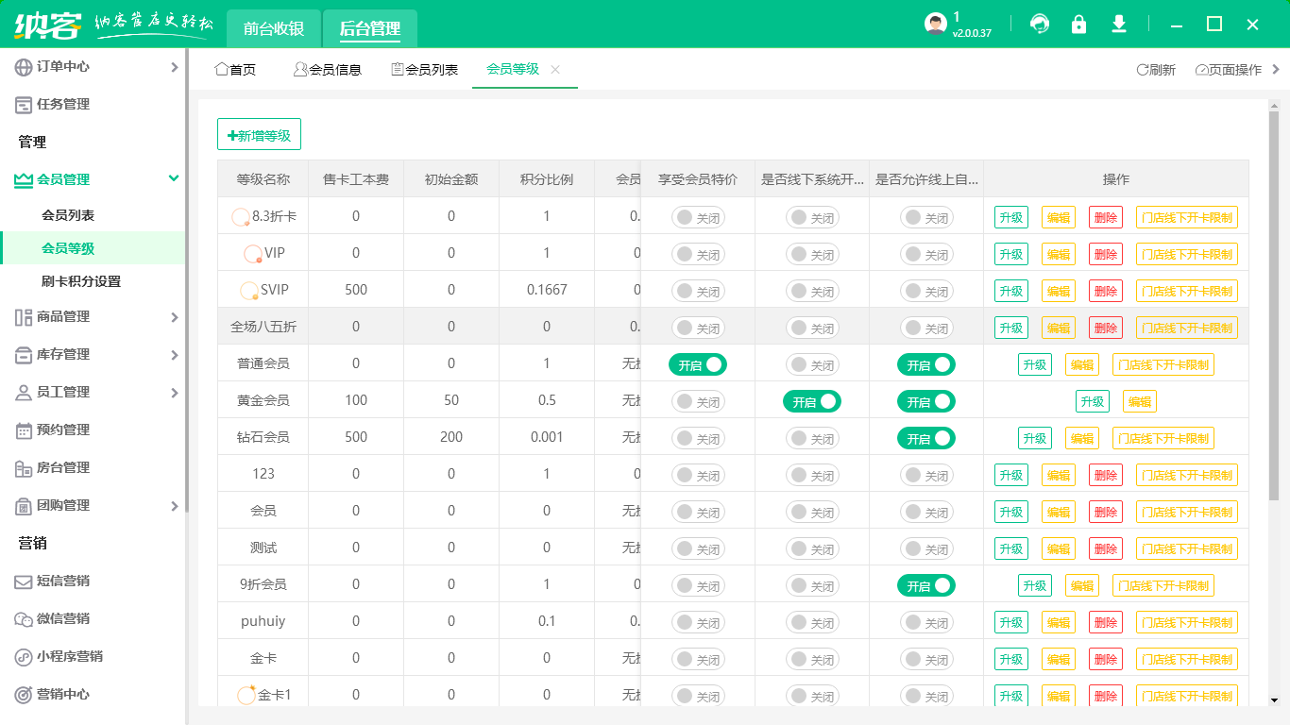Switch to 前台收银 top tab
The width and height of the screenshot is (1290, 725).
[274, 28]
